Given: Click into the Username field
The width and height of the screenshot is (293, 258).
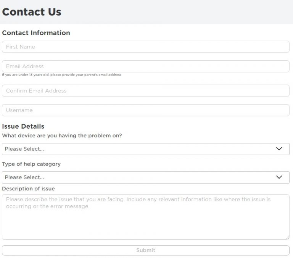Looking at the screenshot, I should point(145,110).
